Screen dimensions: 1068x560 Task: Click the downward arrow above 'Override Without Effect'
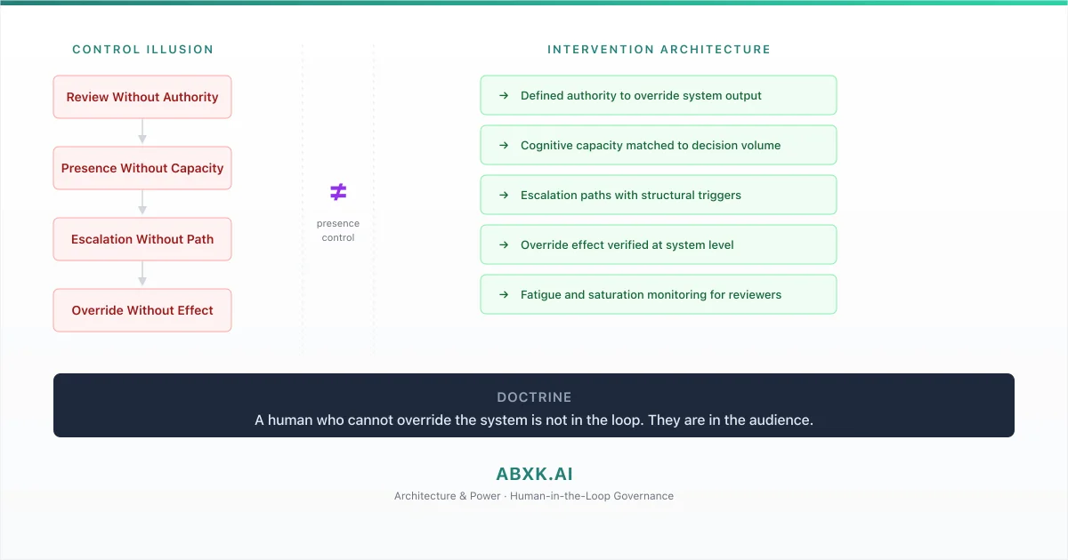click(142, 276)
